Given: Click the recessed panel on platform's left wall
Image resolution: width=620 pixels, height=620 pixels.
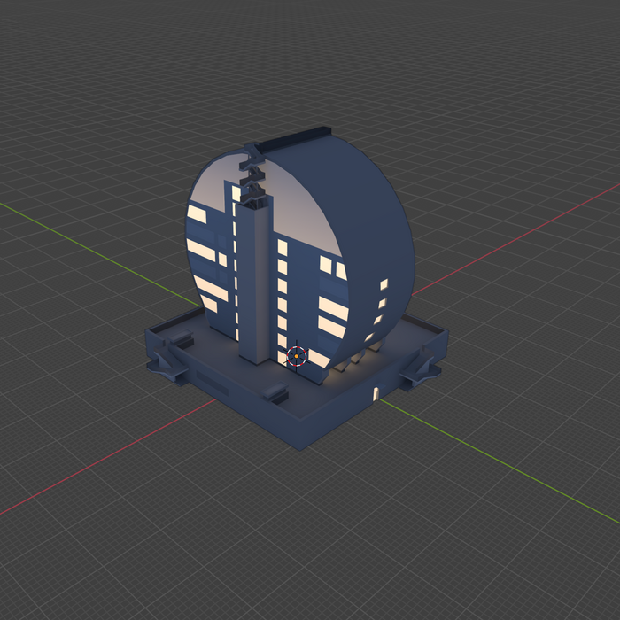Looking at the screenshot, I should coord(212,382).
